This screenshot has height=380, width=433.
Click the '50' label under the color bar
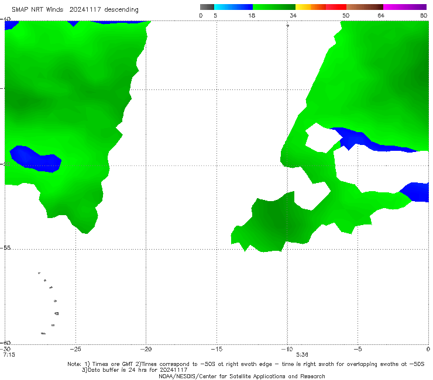pos(346,15)
